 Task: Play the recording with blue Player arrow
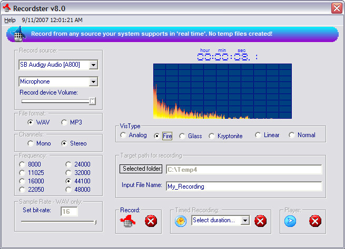[x=290, y=221]
